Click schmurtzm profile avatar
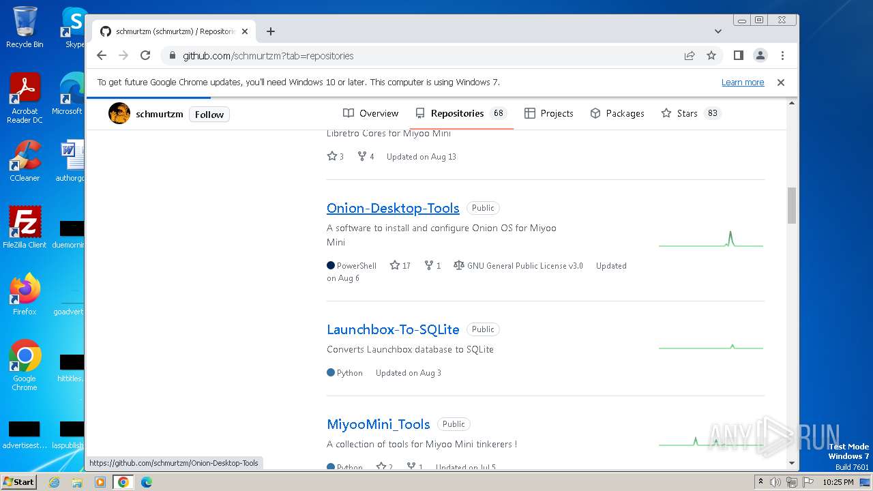The image size is (873, 491). click(119, 113)
